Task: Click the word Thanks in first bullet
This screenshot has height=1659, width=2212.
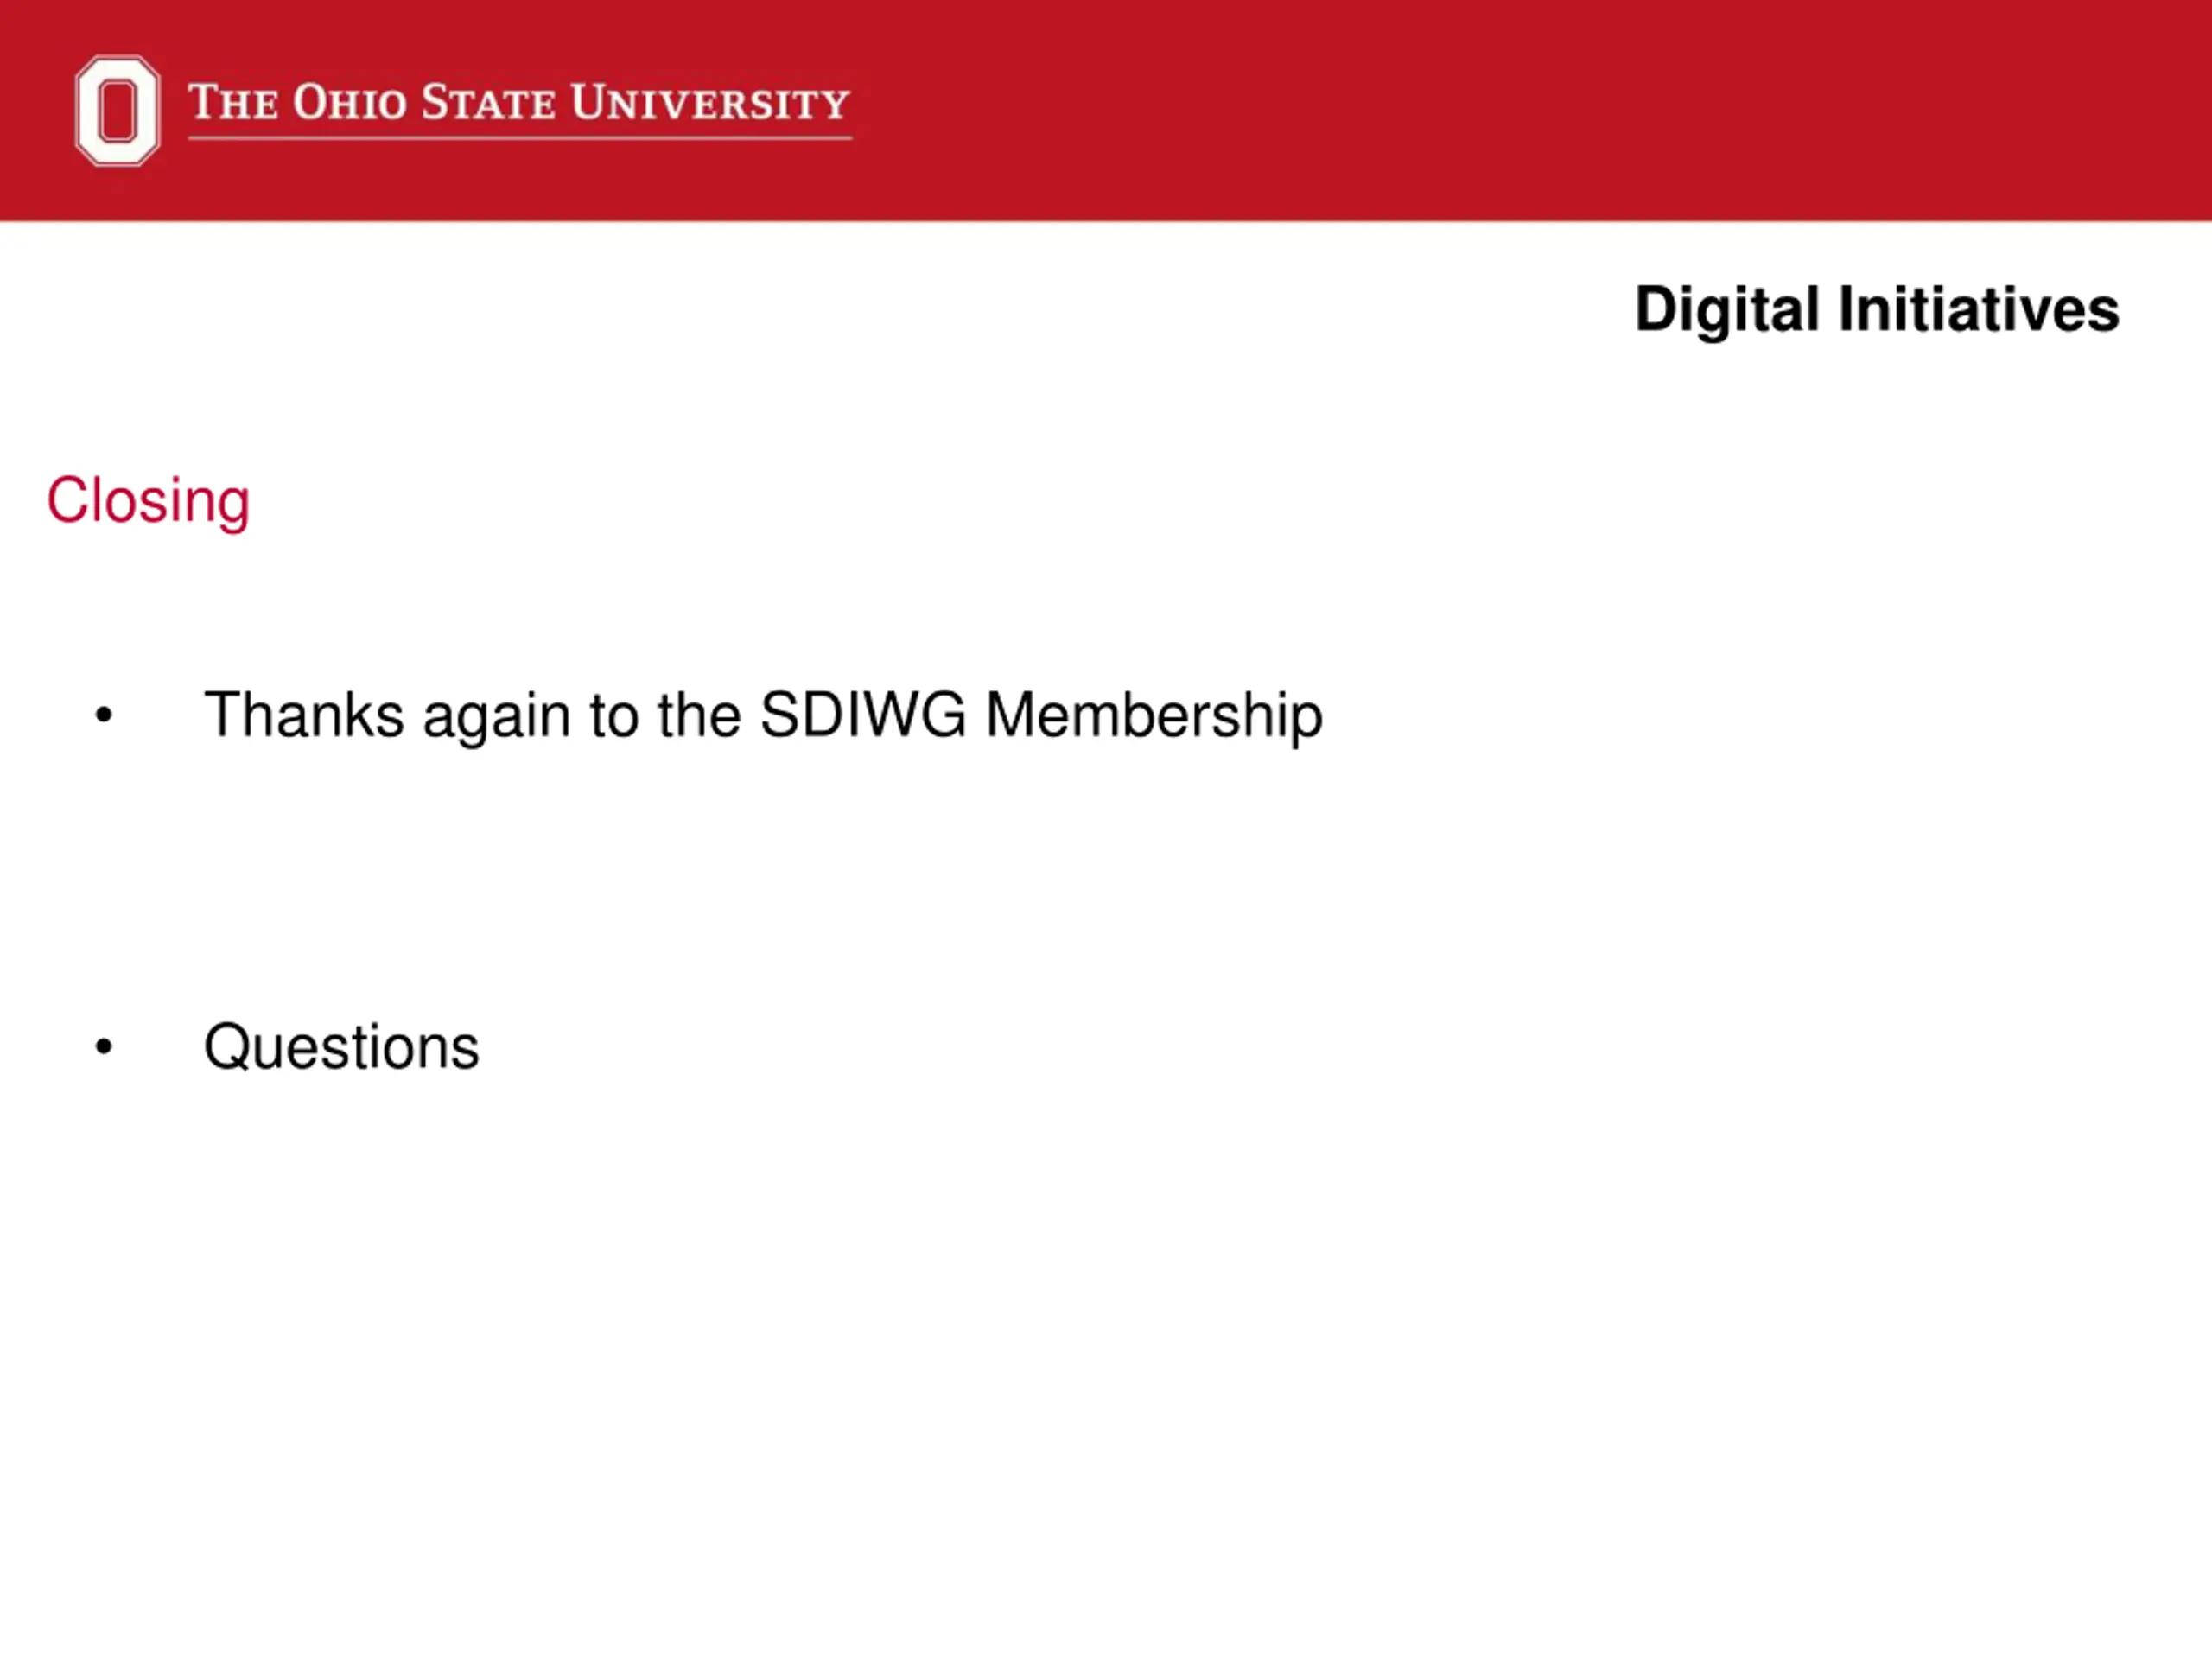Action: click(x=304, y=715)
